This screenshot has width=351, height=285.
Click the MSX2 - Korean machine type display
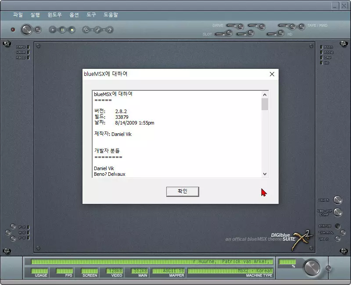(x=230, y=271)
